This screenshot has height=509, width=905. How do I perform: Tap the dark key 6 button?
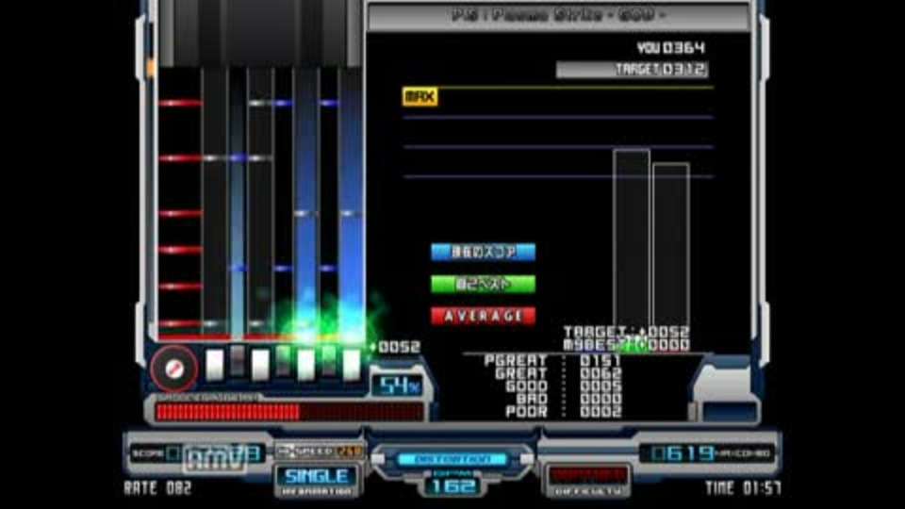[x=328, y=360]
